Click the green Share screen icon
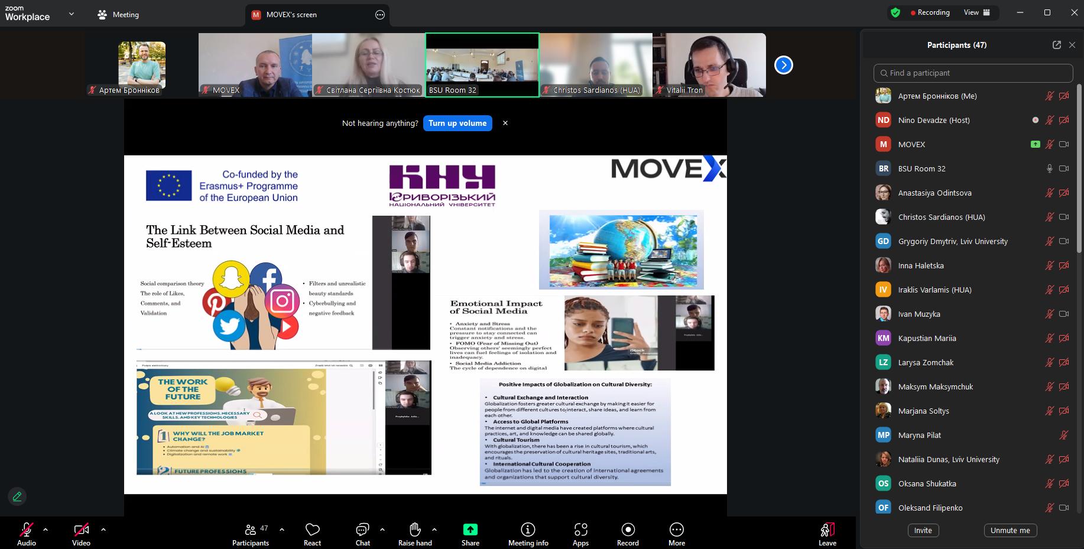The image size is (1084, 549). [470, 529]
